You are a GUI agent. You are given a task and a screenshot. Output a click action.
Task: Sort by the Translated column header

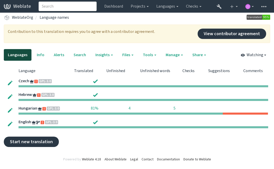83,71
